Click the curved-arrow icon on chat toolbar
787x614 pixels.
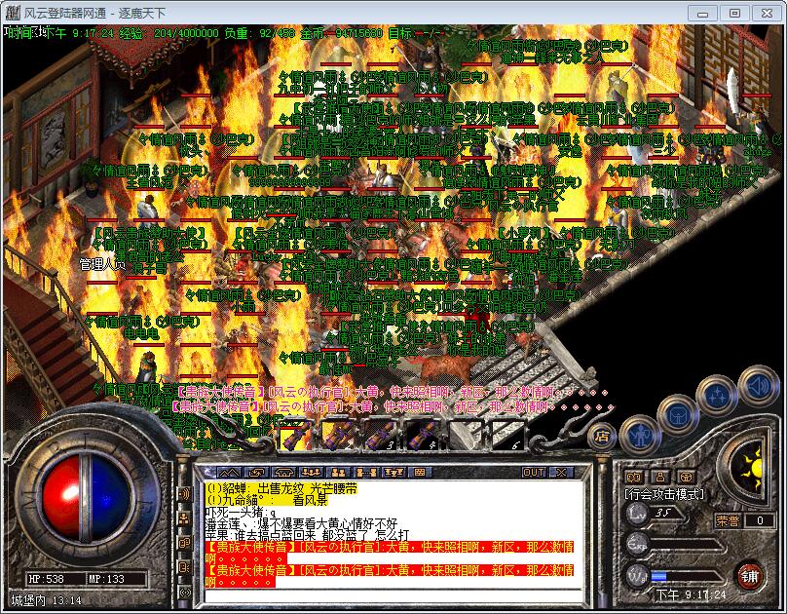pos(257,472)
